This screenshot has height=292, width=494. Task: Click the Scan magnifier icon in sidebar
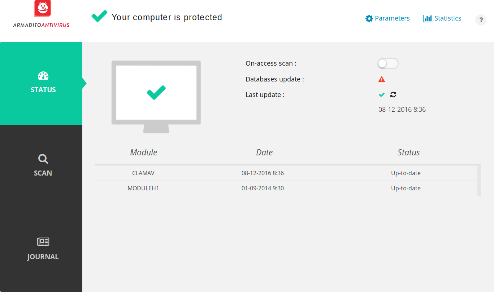coord(43,159)
